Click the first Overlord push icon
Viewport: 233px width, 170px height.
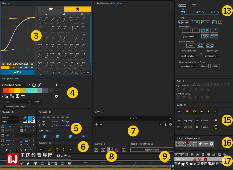[96, 150]
